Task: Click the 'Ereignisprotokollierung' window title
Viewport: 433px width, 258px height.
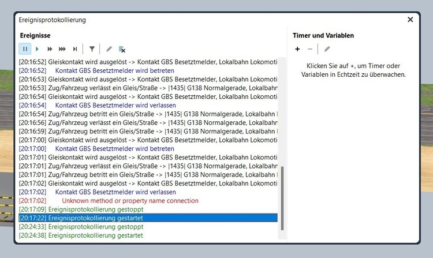Action: pyautogui.click(x=52, y=20)
